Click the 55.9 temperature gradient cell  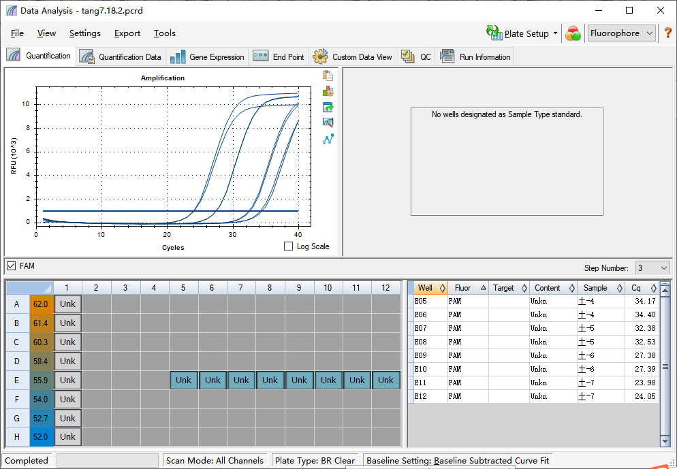point(41,380)
